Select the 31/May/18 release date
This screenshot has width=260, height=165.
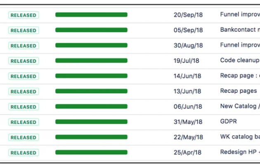tap(188, 122)
